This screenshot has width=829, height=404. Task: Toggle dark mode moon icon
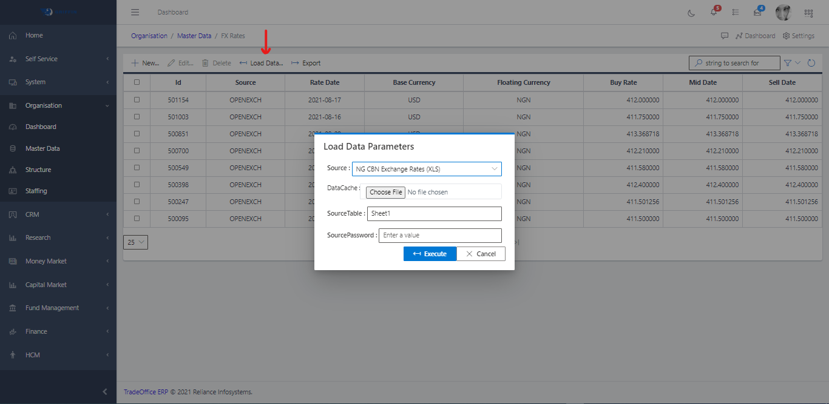(691, 13)
